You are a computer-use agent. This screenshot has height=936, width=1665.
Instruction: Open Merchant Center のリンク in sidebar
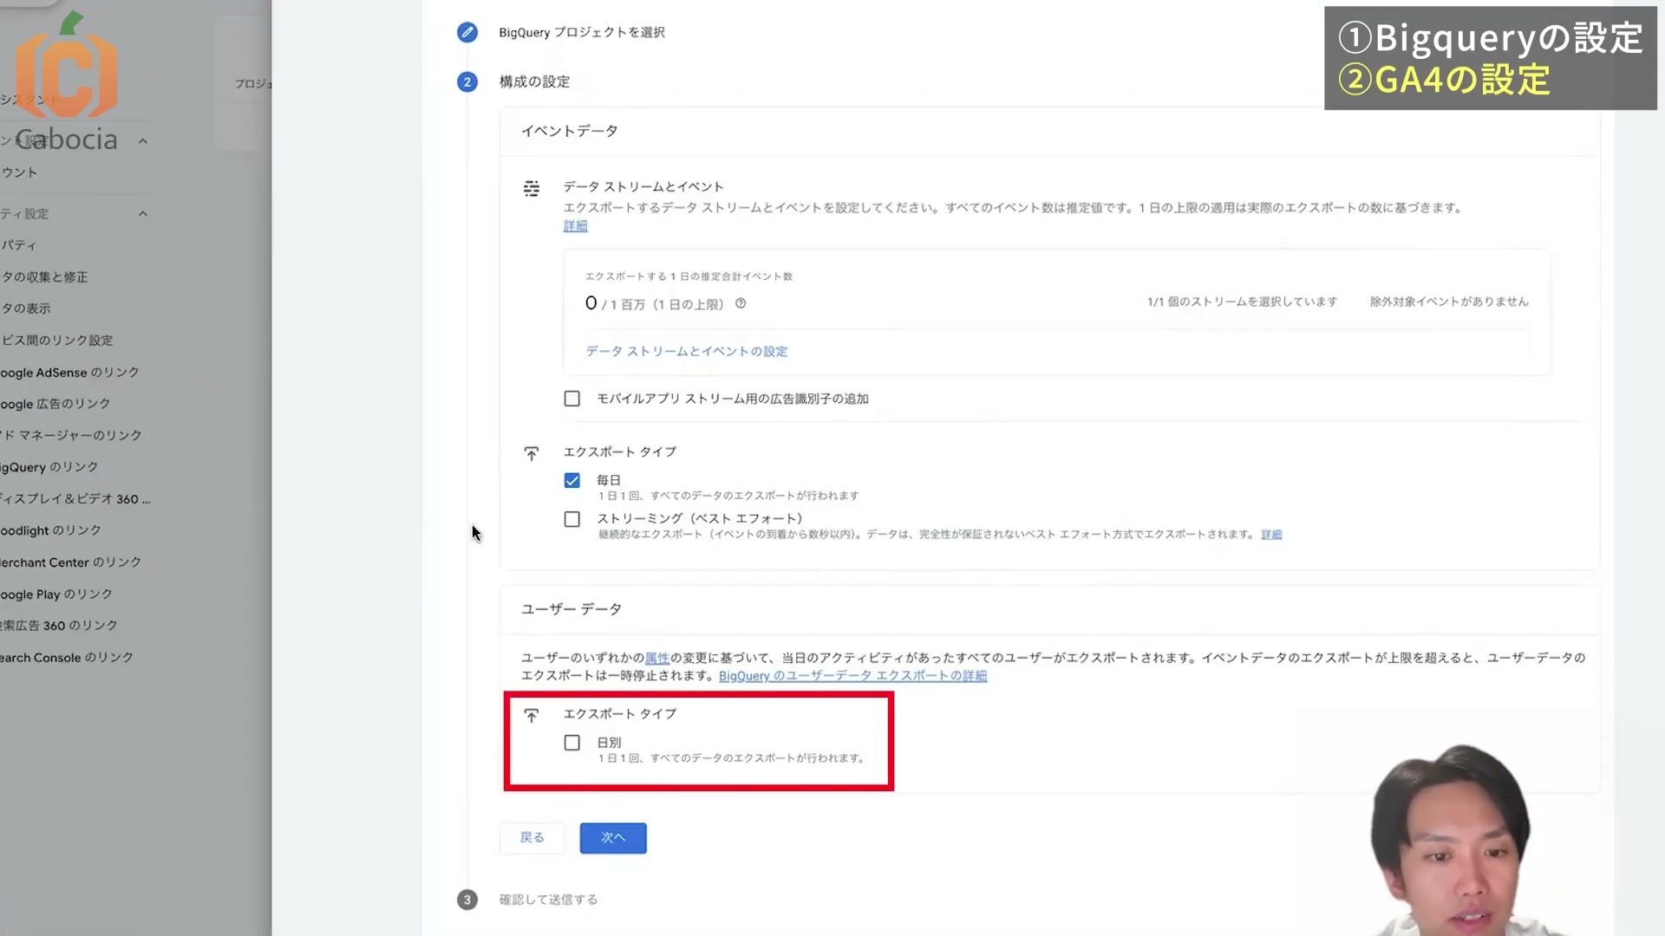(x=71, y=562)
